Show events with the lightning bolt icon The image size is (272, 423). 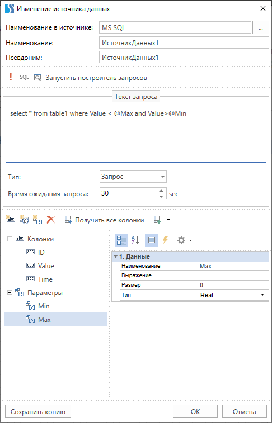tap(165, 240)
